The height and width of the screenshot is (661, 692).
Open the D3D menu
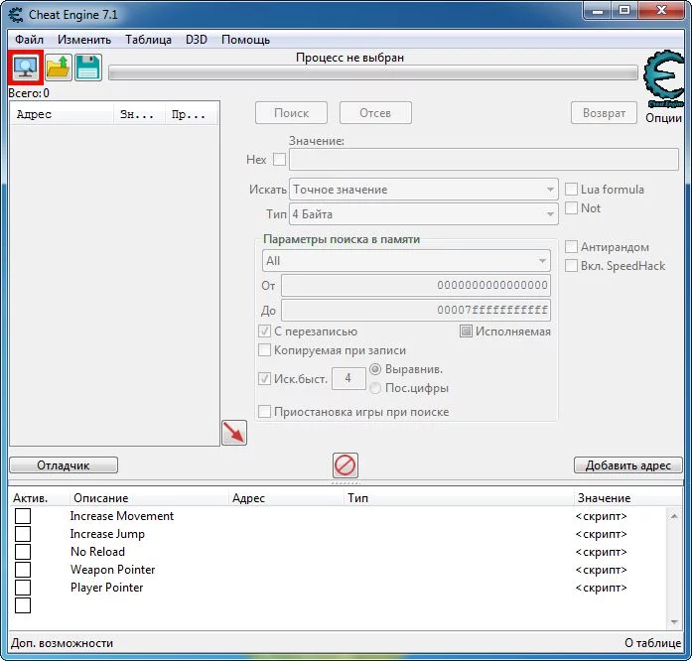tap(197, 40)
